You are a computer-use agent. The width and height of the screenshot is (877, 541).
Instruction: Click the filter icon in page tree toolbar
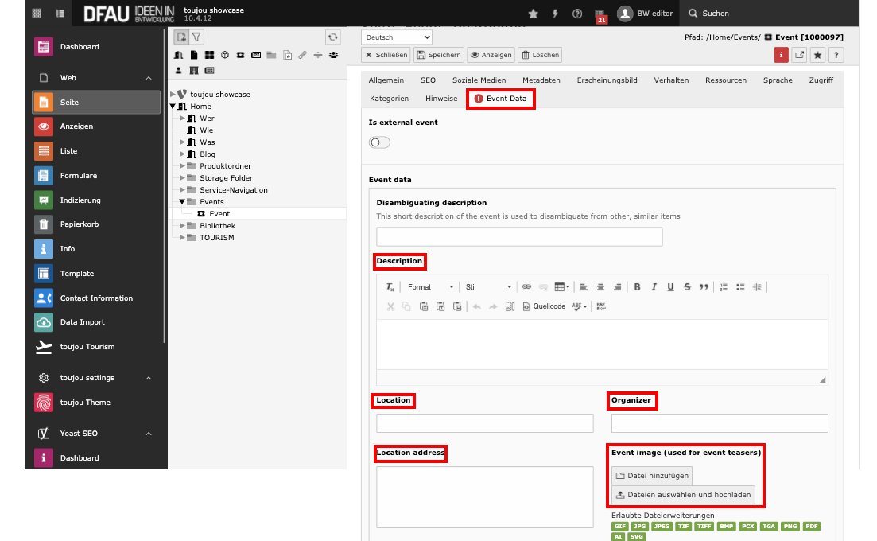(196, 37)
